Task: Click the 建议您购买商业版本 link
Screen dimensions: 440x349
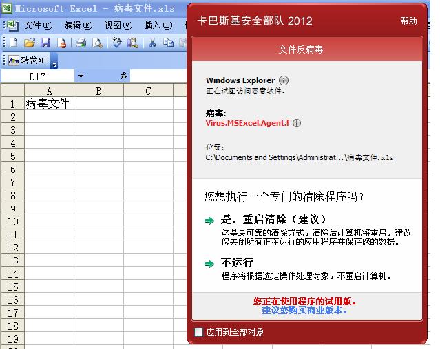Action: tap(304, 311)
